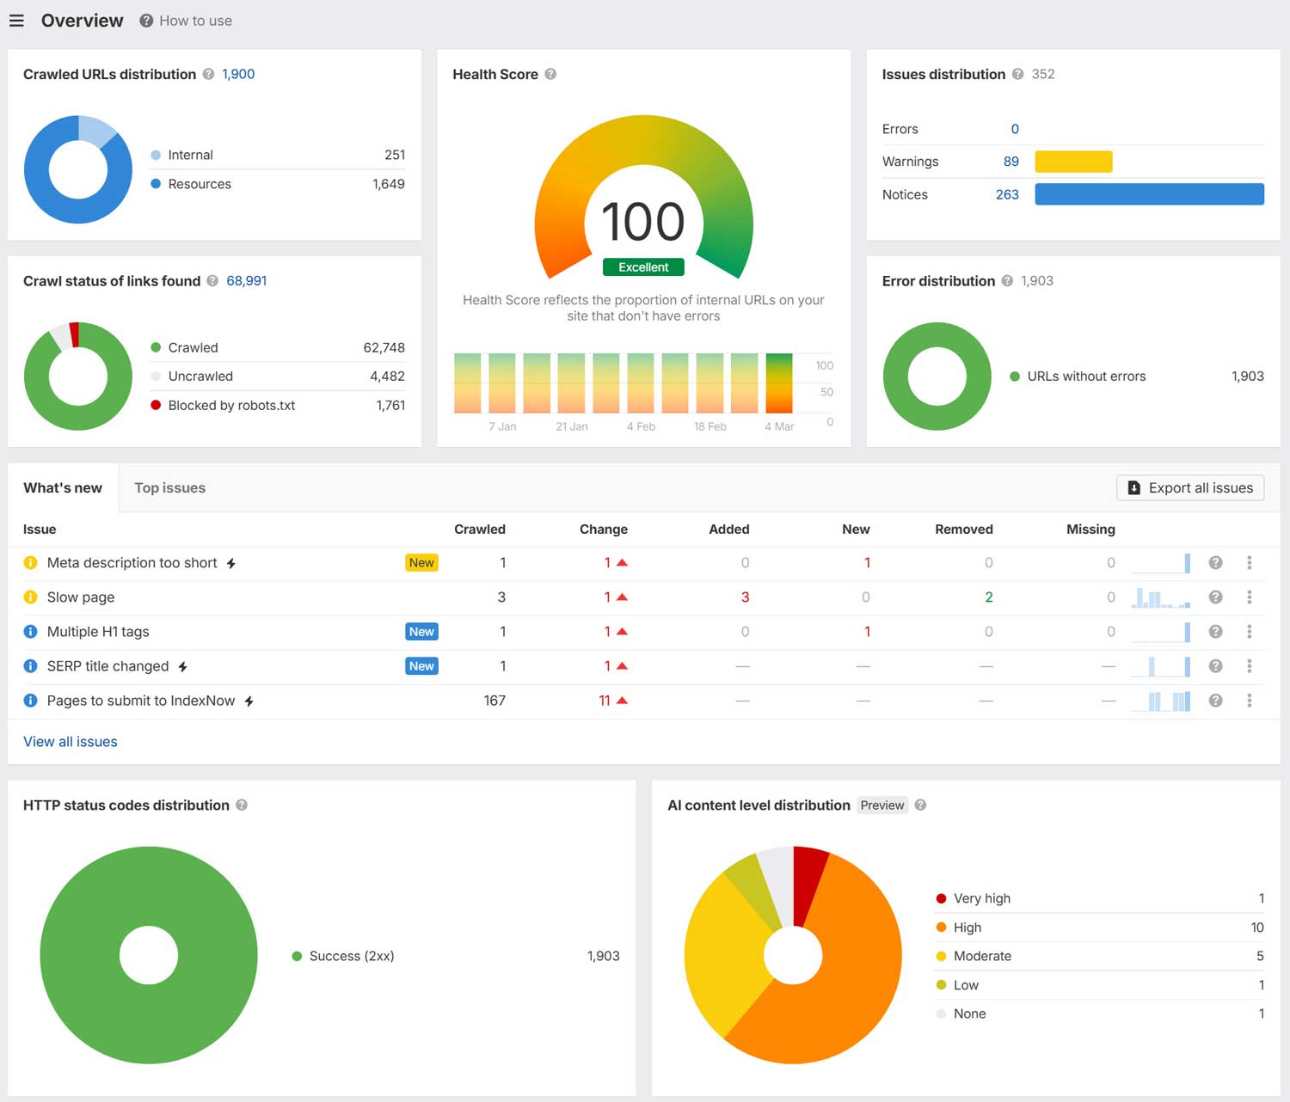Open the hamburger navigation menu
The height and width of the screenshot is (1102, 1290).
(16, 21)
